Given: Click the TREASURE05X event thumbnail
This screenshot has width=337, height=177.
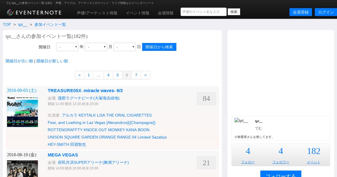Looking at the screenshot, I should (22, 112).
